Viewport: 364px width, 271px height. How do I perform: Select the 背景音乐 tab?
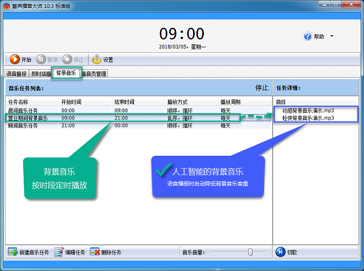[66, 73]
